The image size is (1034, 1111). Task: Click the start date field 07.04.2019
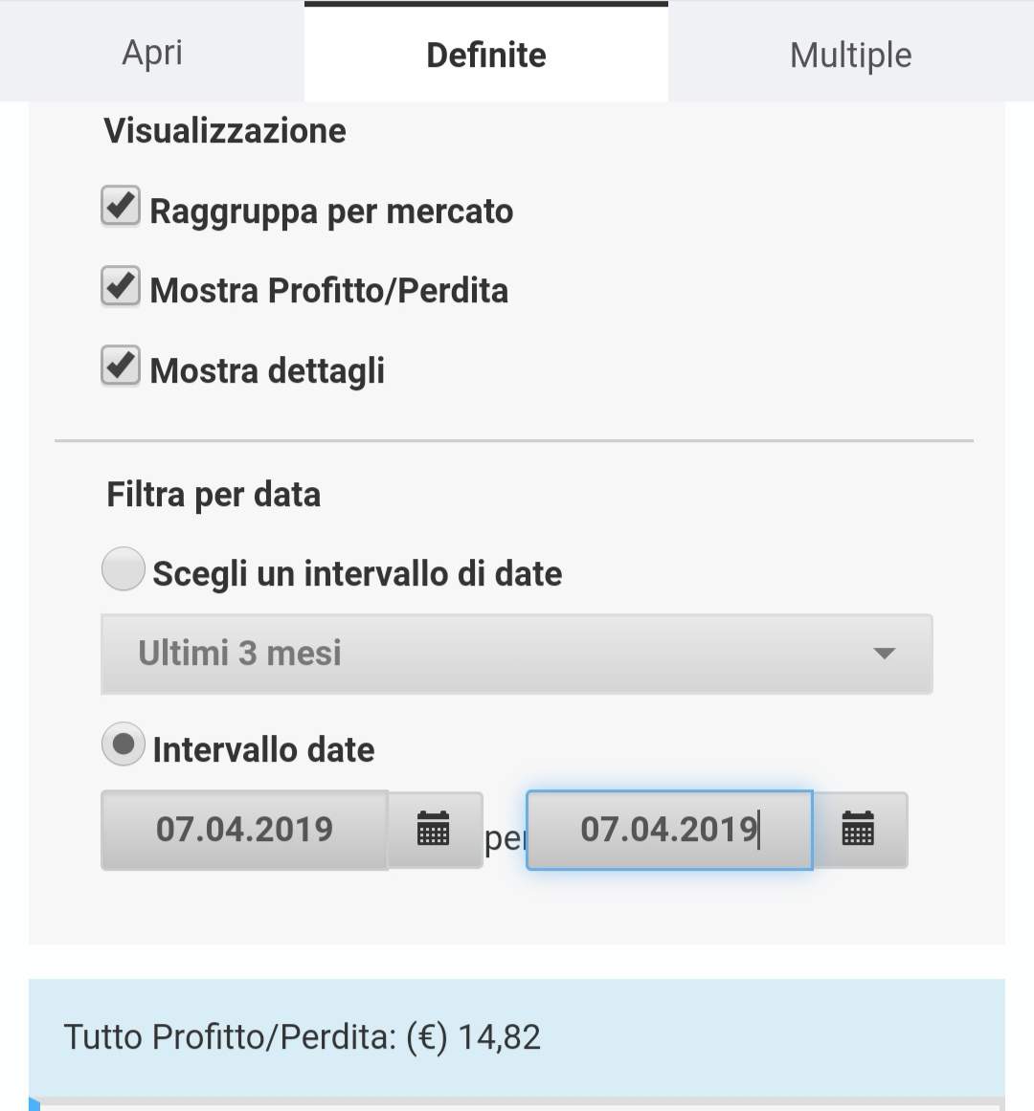click(244, 829)
